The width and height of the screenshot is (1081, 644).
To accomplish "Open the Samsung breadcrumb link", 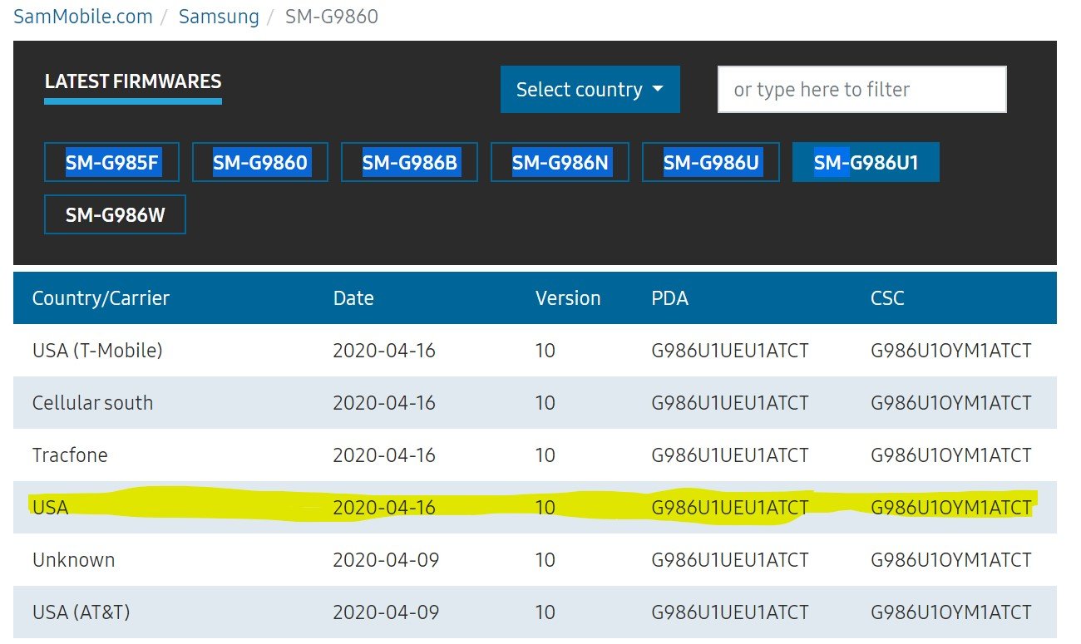I will coord(219,17).
